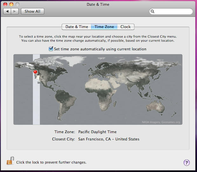Focus the search field in toolbar
This screenshot has height=172, width=197.
[171, 11]
